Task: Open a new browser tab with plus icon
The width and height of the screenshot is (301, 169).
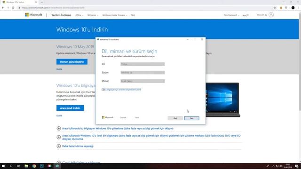Action: (x=42, y=2)
